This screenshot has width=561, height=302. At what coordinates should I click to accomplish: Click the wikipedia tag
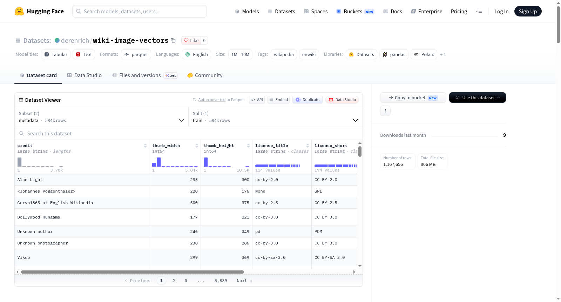[284, 54]
